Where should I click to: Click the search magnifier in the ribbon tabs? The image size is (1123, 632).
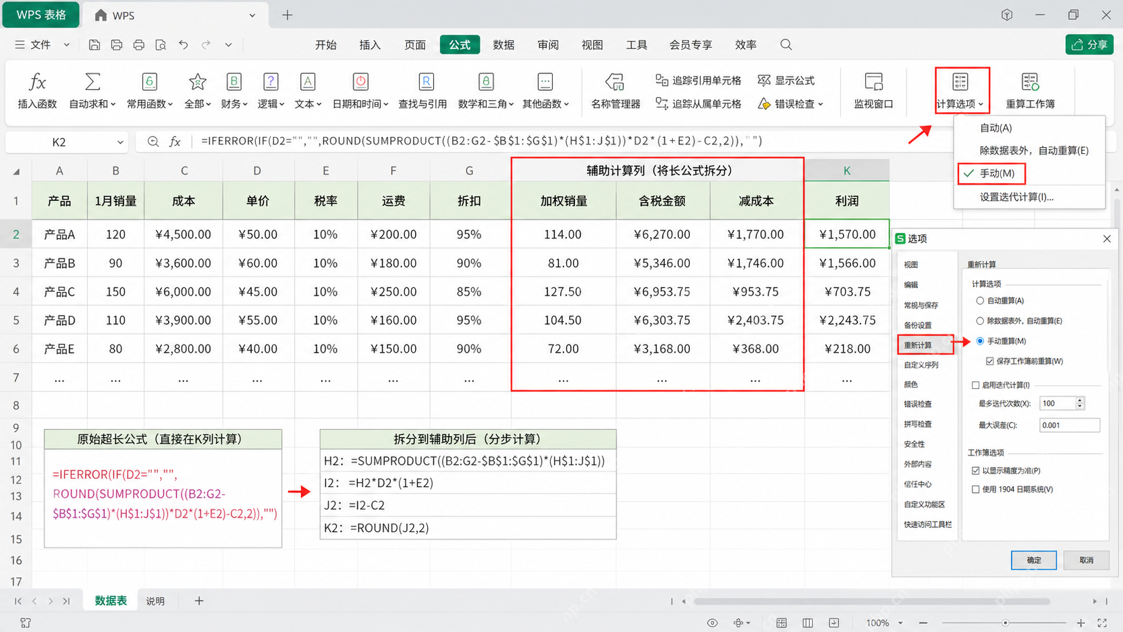pos(786,45)
